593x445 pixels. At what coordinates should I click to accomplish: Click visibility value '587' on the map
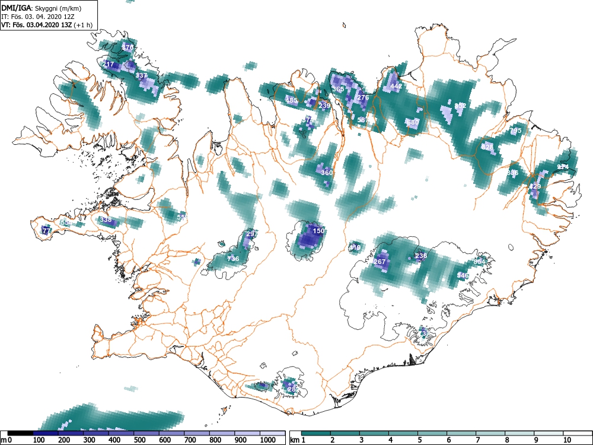[362, 120]
